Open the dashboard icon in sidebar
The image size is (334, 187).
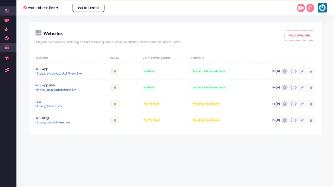[x=7, y=11]
